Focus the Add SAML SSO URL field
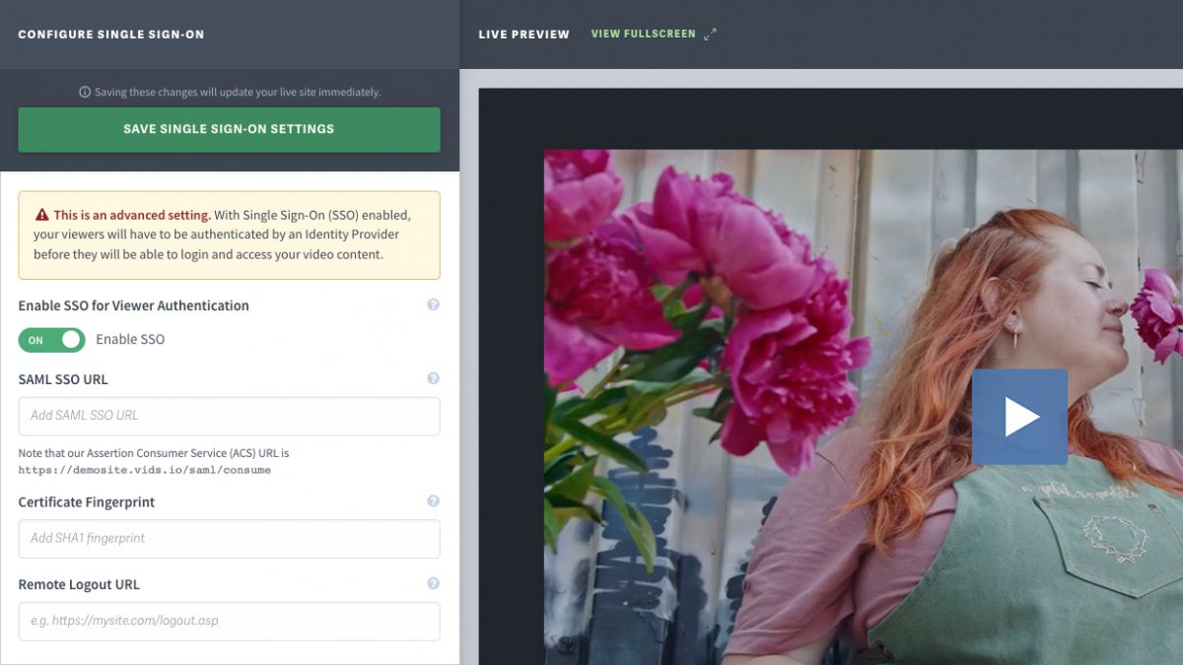Viewport: 1183px width, 665px height. coord(229,416)
